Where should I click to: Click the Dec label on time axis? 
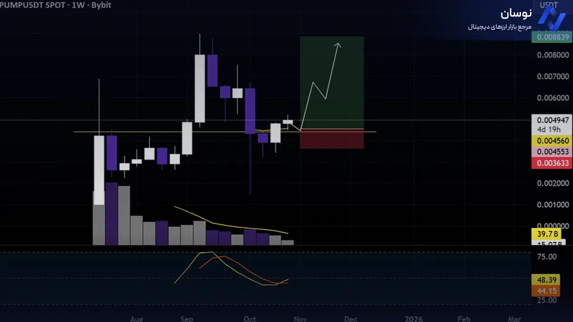pos(351,319)
